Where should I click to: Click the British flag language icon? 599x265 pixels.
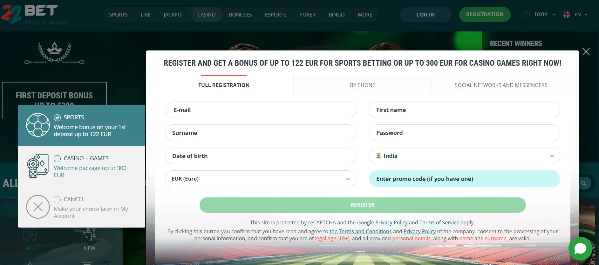click(x=566, y=14)
